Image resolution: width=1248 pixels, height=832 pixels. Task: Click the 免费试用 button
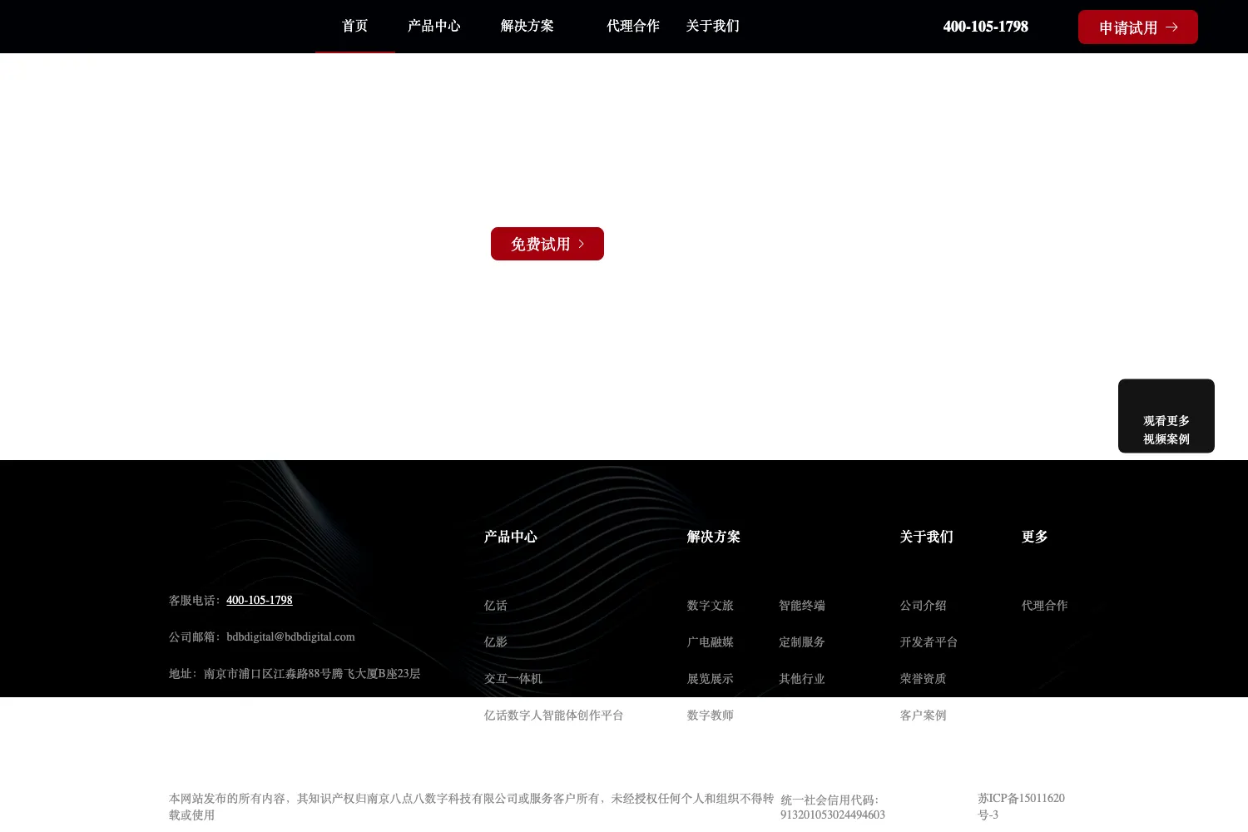tap(547, 244)
